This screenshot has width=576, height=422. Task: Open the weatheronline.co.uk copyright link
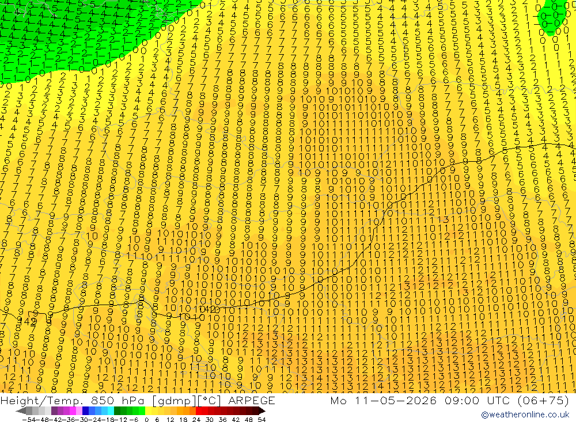pyautogui.click(x=525, y=415)
